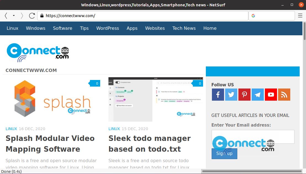
Task: Click the 'Follow US' heading
Action: click(222, 85)
